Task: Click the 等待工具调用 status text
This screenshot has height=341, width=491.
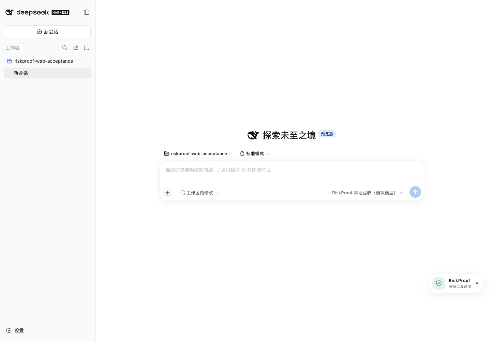Action: click(460, 286)
